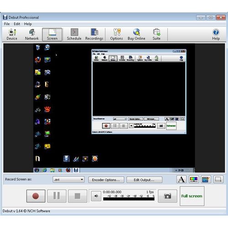Click the Help toolbar icon
The image size is (228, 228).
tap(216, 35)
